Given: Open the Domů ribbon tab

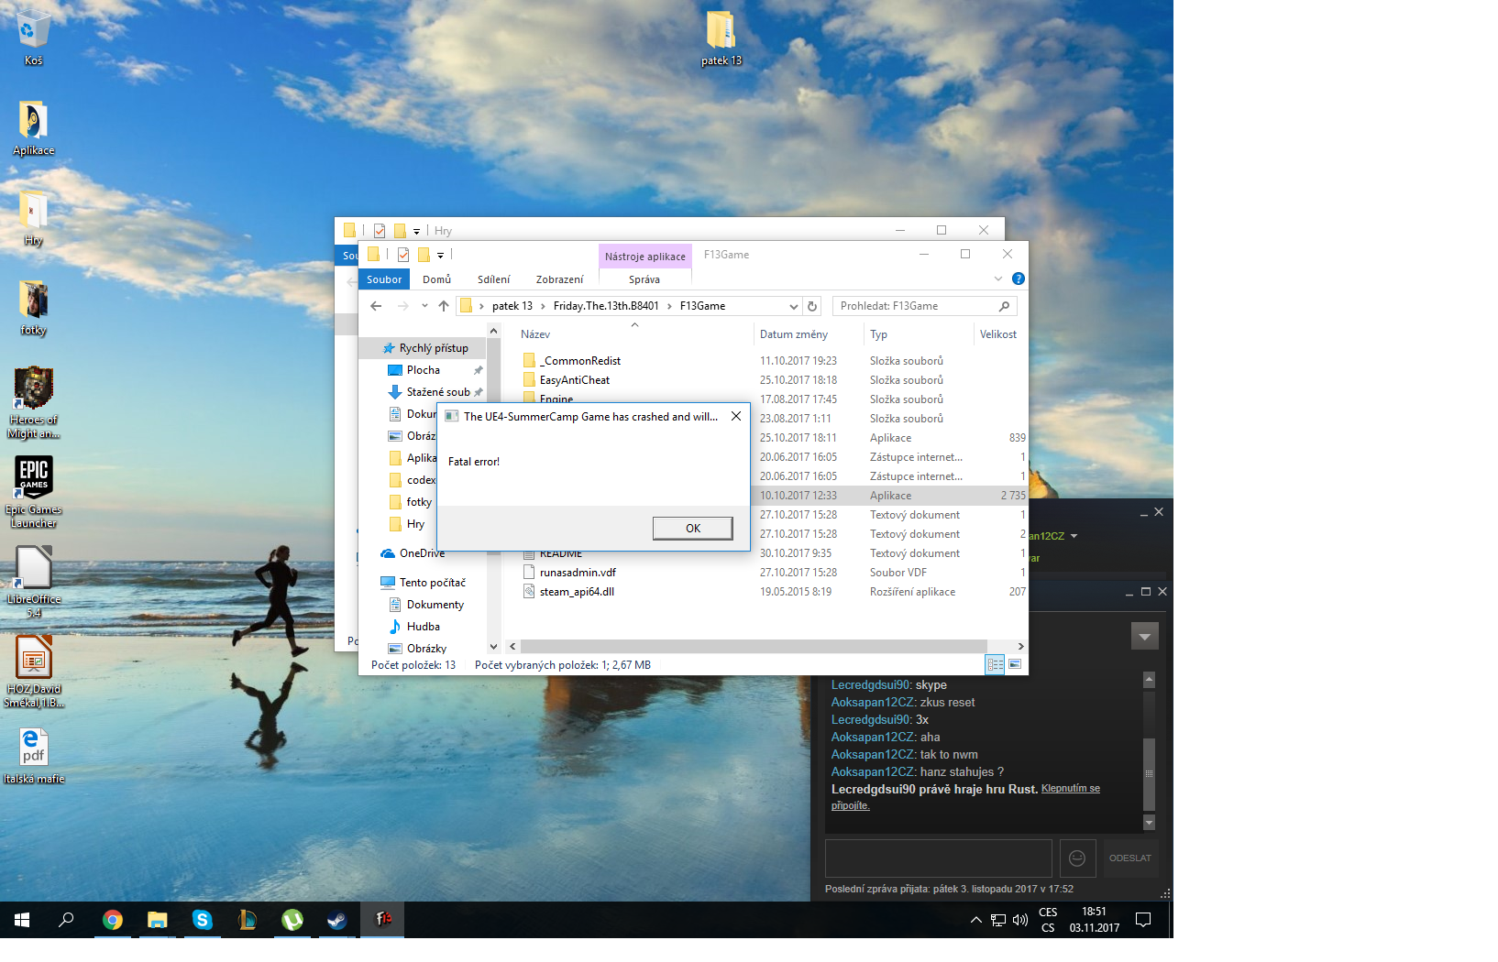Looking at the screenshot, I should (436, 279).
